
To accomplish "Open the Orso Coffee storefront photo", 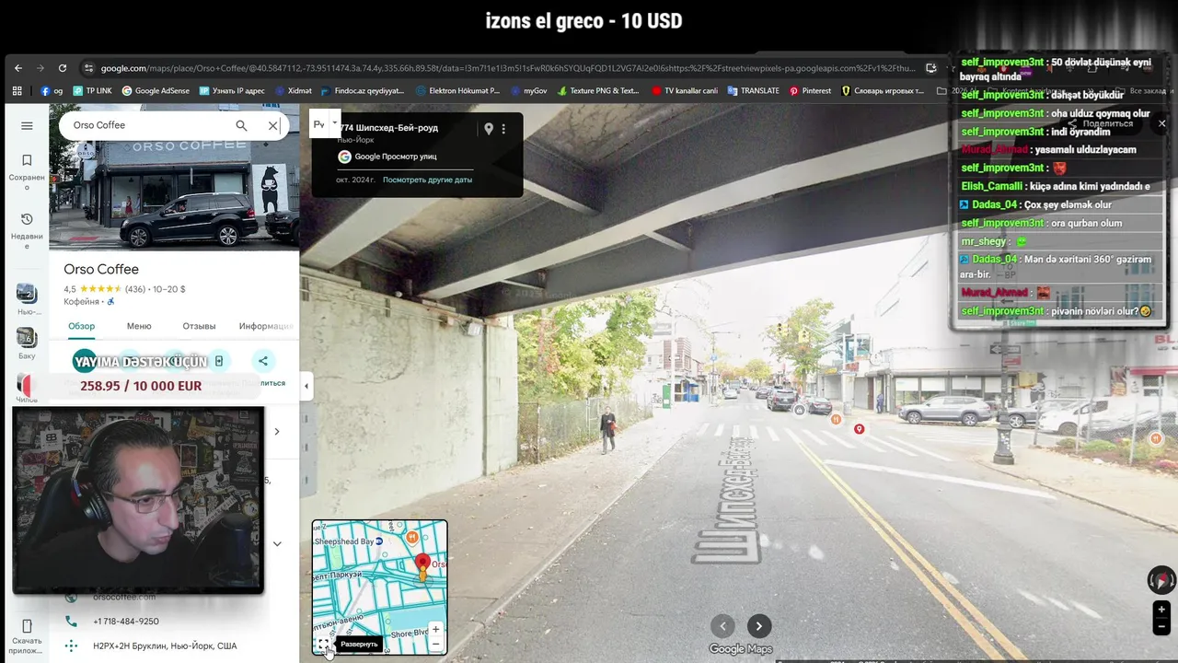I will pos(175,195).
